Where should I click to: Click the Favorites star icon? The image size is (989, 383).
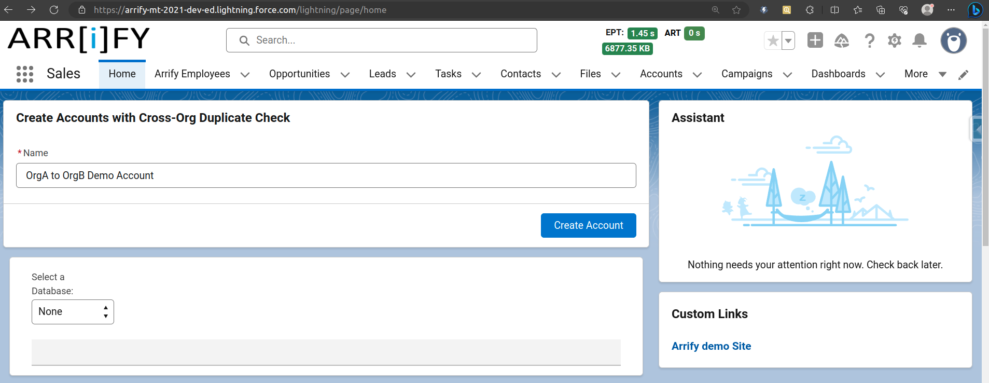773,40
